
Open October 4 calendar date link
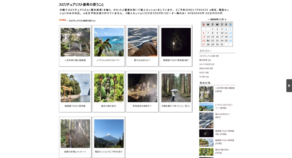[226, 29]
